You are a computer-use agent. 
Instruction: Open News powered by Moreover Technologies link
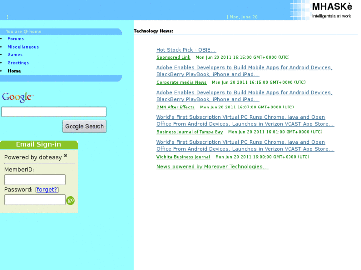pyautogui.click(x=212, y=167)
